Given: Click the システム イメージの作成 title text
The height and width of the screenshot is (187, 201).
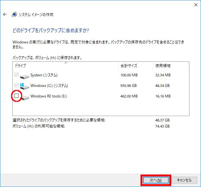Looking at the screenshot, I should coord(36,15).
